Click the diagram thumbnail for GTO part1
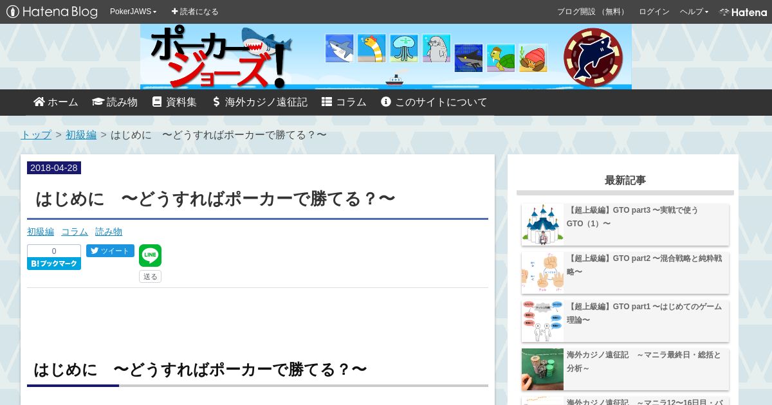The image size is (772, 405). (x=542, y=321)
